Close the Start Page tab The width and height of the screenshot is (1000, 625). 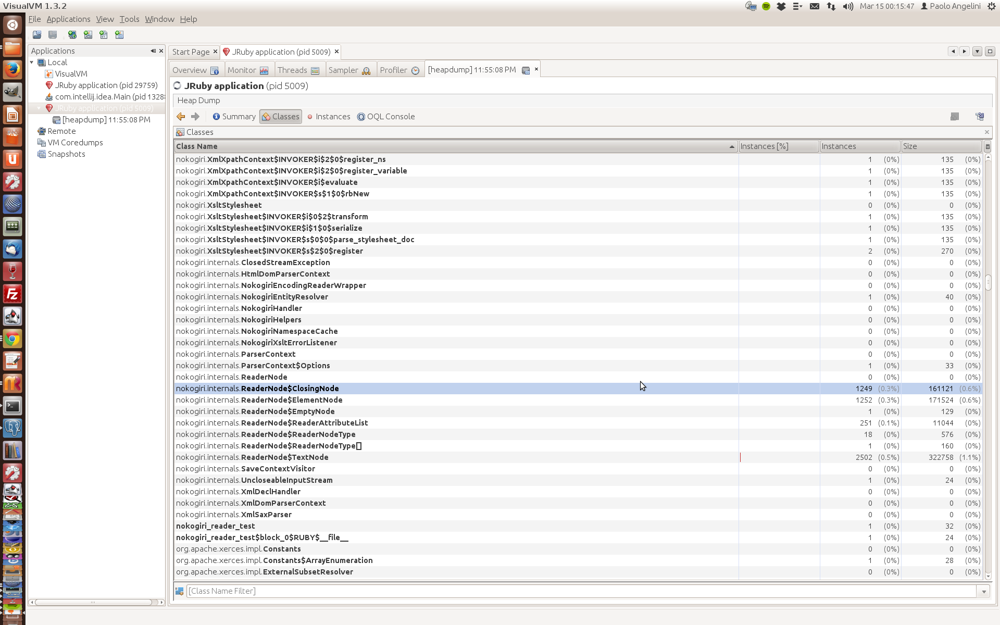(215, 52)
